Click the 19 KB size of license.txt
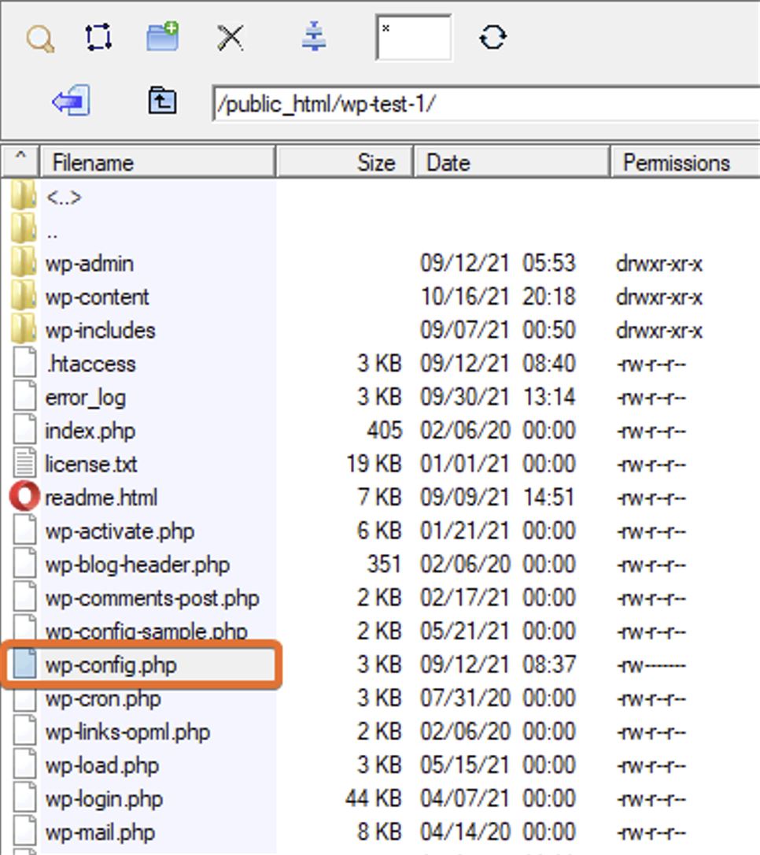Image resolution: width=760 pixels, height=855 pixels. (x=374, y=465)
